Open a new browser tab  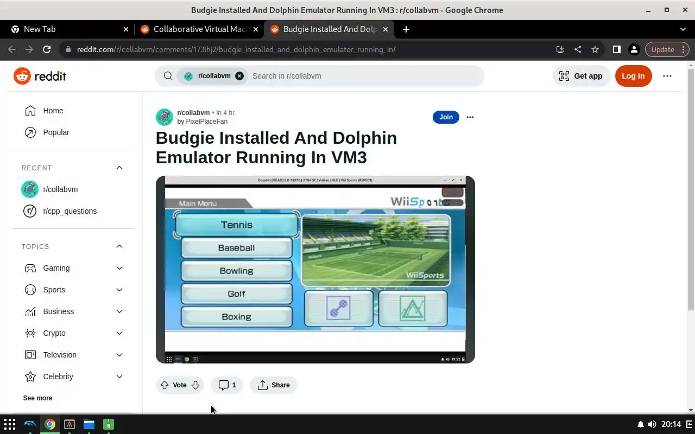tap(406, 29)
